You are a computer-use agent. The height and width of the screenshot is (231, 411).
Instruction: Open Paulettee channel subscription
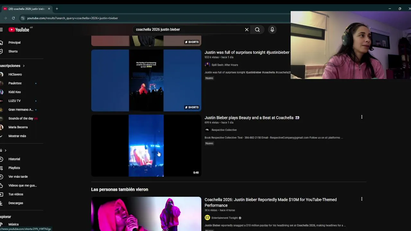coord(15,83)
